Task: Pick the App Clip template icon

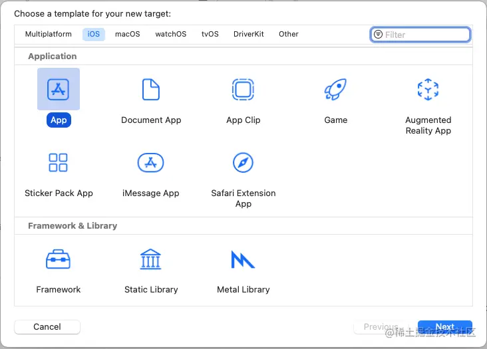Action: point(243,90)
